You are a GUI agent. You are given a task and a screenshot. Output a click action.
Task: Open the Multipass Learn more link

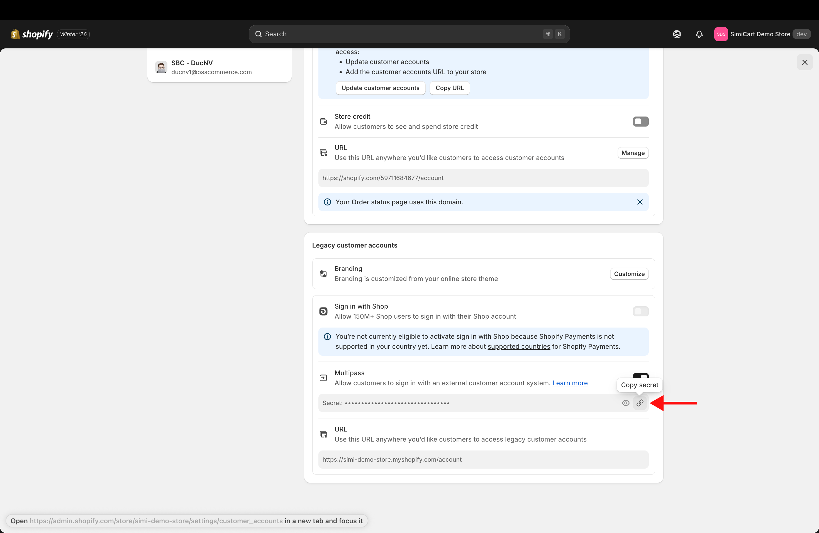(x=570, y=383)
